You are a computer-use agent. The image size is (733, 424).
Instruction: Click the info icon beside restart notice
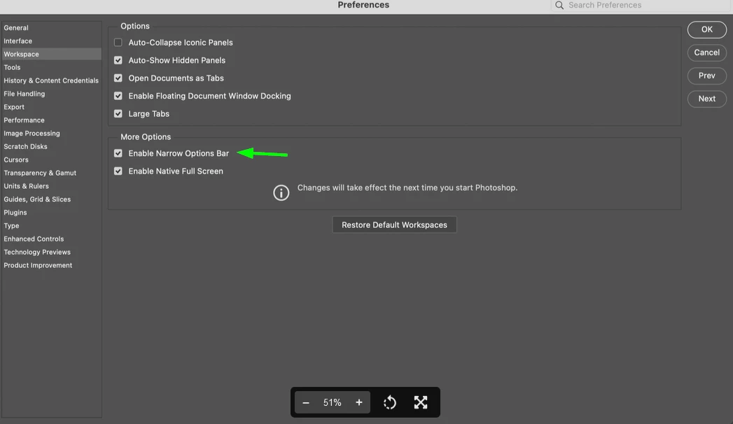[281, 192]
